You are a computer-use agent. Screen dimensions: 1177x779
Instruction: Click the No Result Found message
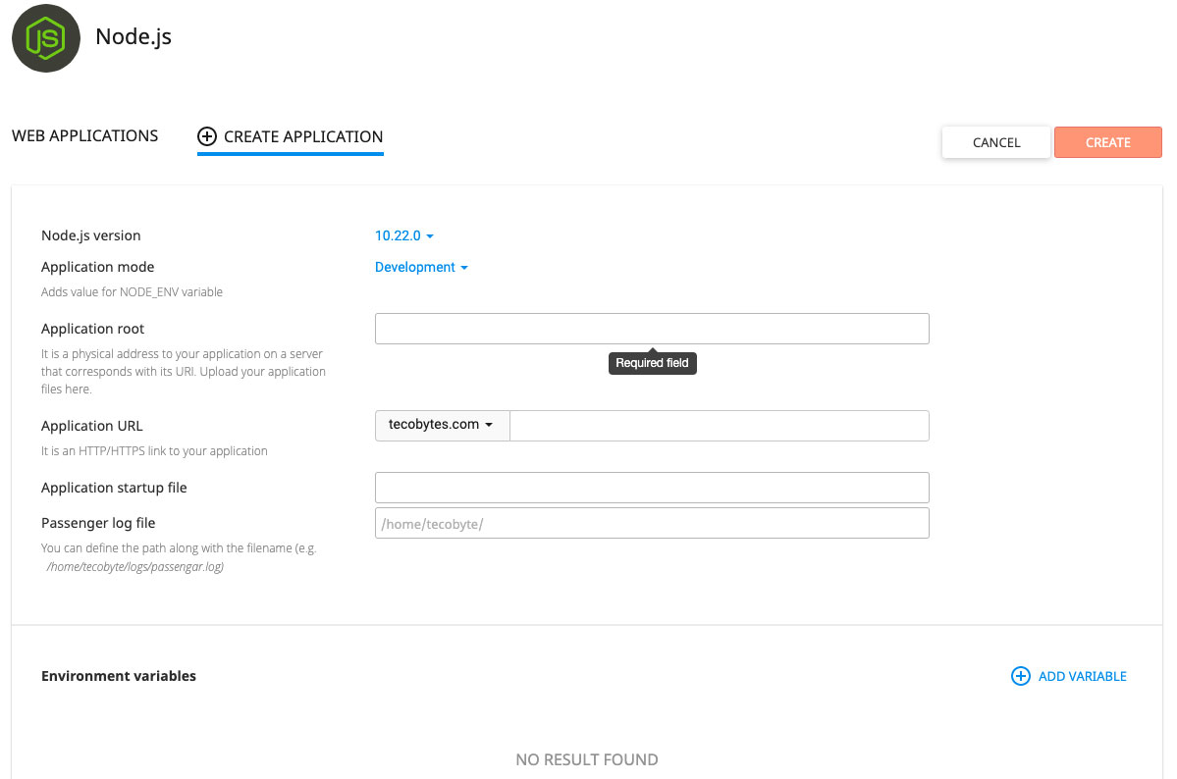click(x=587, y=759)
